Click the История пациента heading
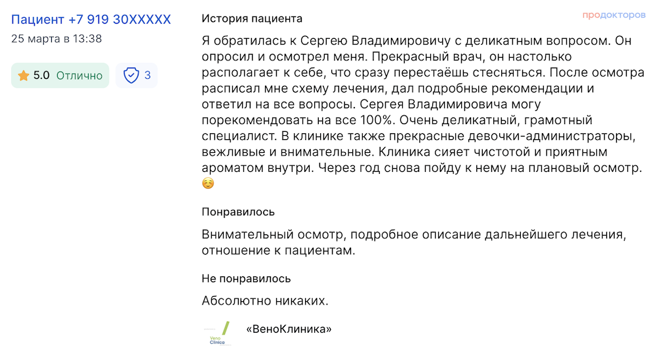Viewport: 656px width, 359px height. point(252,18)
